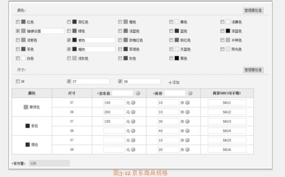Screen dimensions: 285x177
Task: Click gear icon next to price 150
Action: point(133,122)
